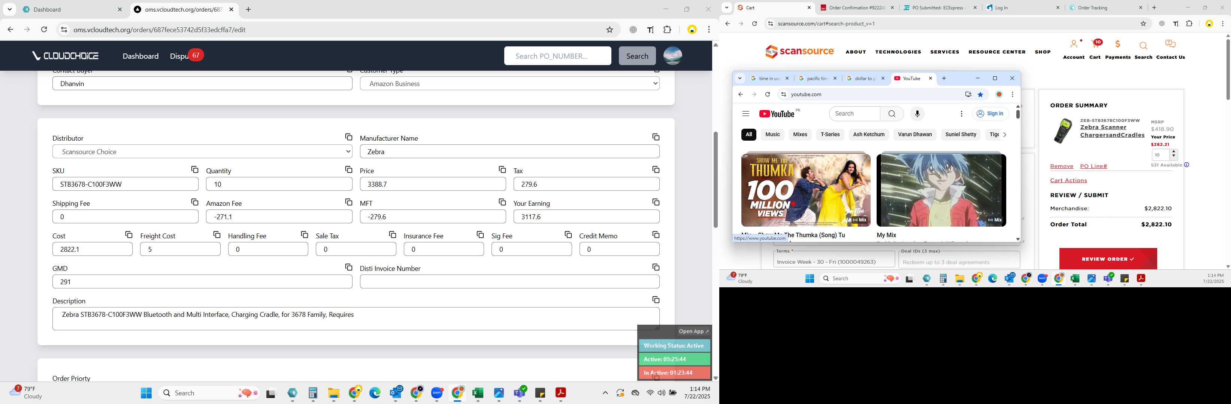This screenshot has height=404, width=1231.
Task: Click the PO Line# link
Action: pos(1094,166)
